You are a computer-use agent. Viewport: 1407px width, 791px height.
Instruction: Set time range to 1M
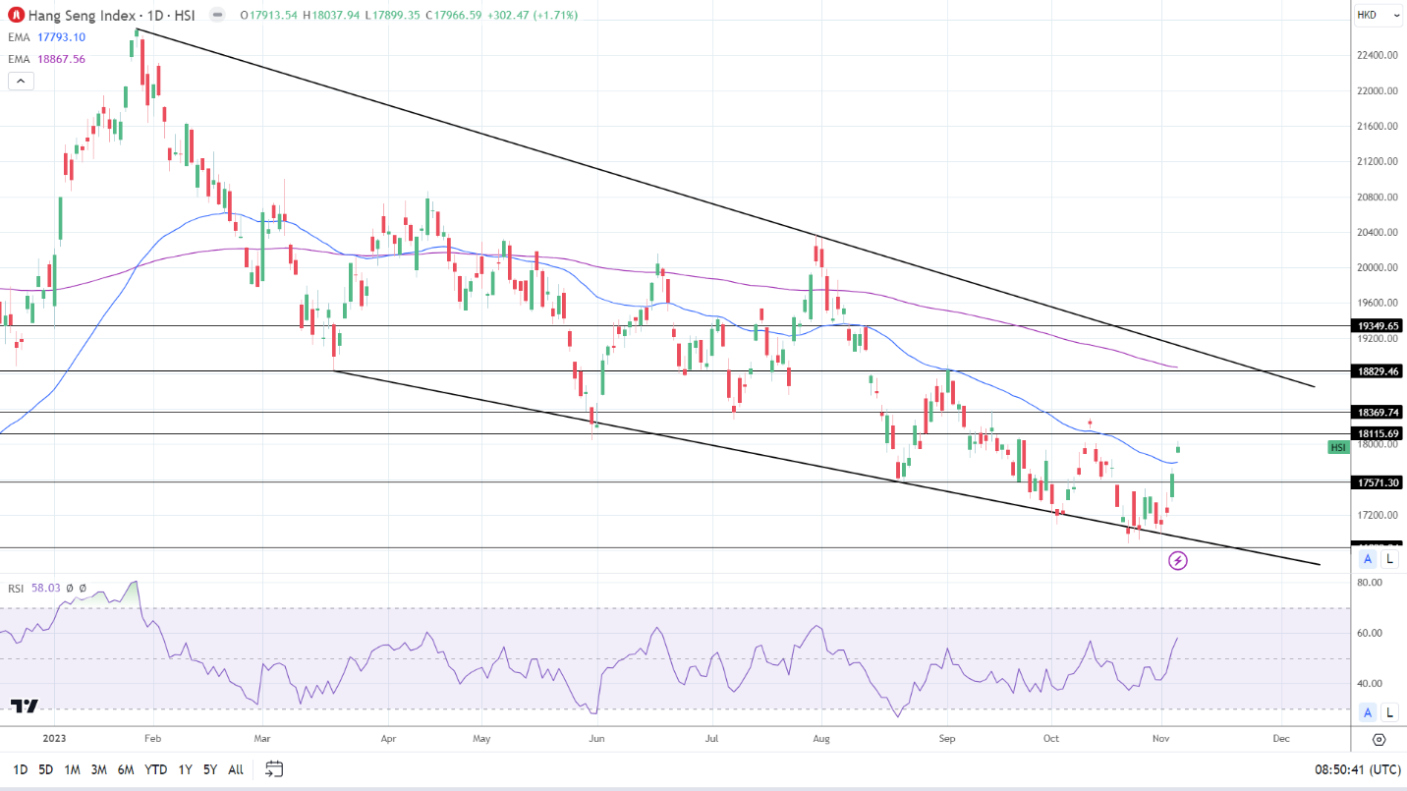pos(72,769)
